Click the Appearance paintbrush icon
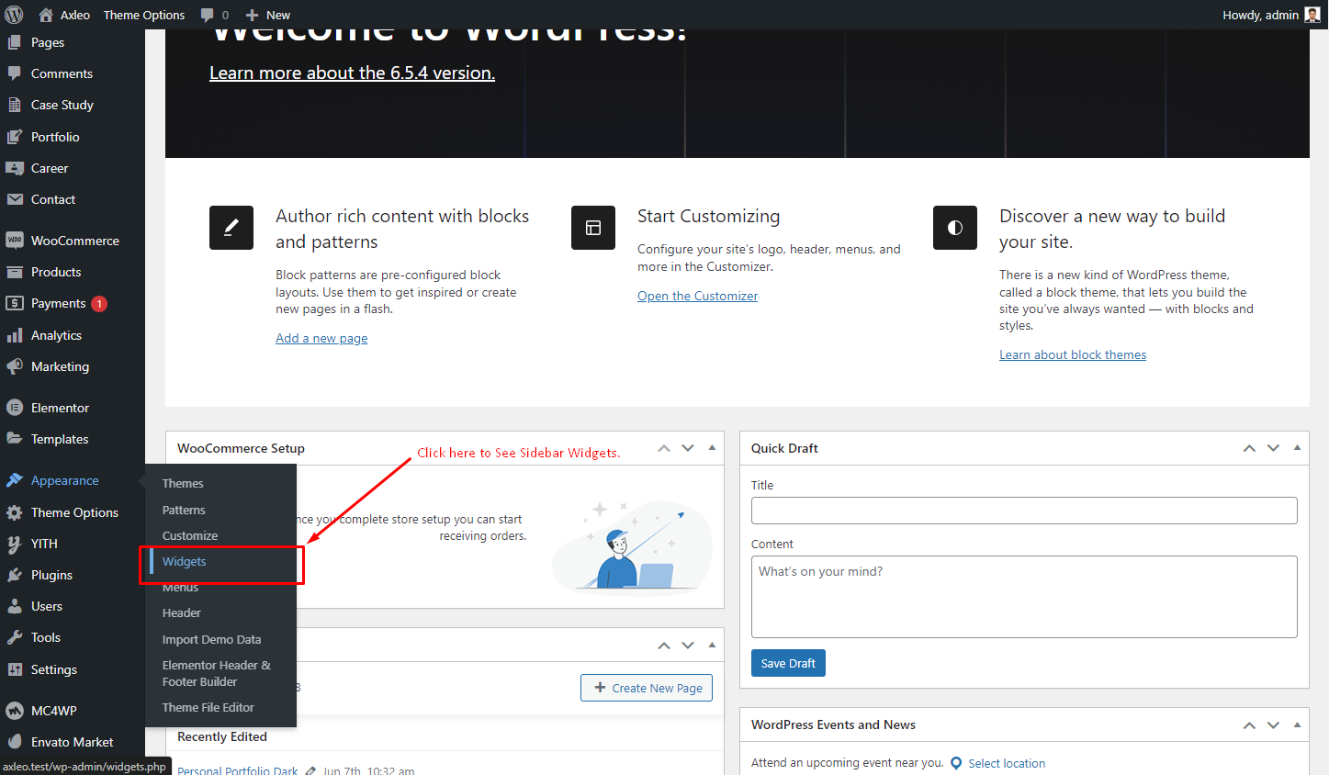The height and width of the screenshot is (775, 1329). click(x=15, y=480)
